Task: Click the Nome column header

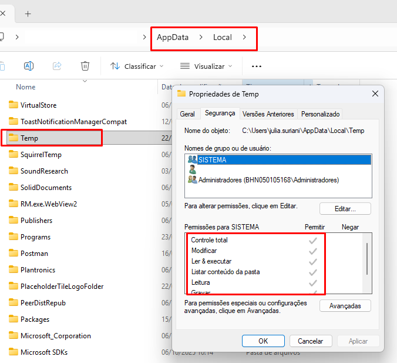Action: click(x=26, y=86)
